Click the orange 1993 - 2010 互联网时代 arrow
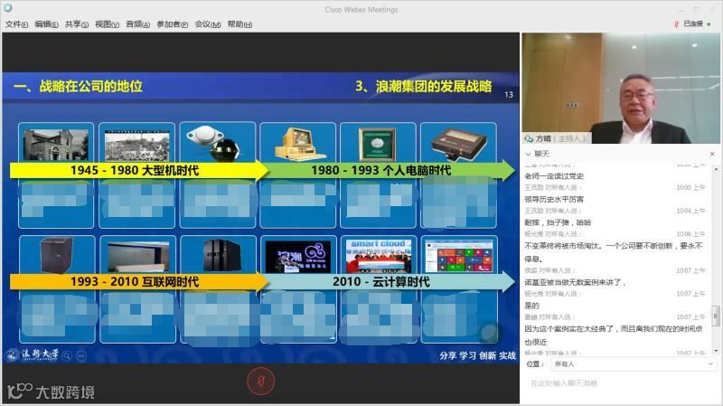Image resolution: width=723 pixels, height=406 pixels. [139, 281]
